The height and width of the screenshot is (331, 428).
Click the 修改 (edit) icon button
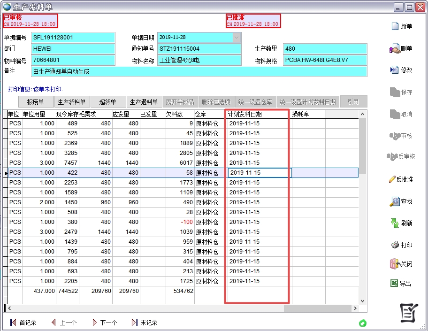tap(395, 70)
